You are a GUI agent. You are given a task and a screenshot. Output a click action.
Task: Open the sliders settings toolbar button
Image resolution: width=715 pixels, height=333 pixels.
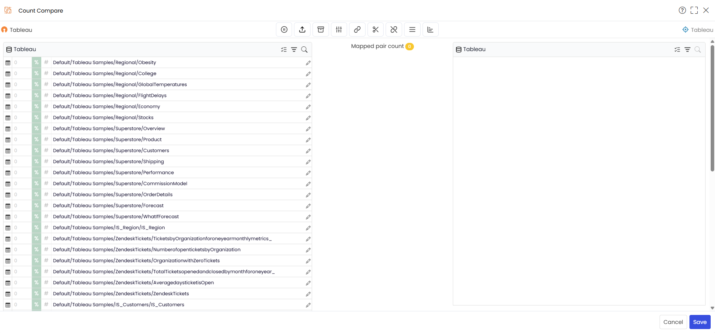point(339,29)
